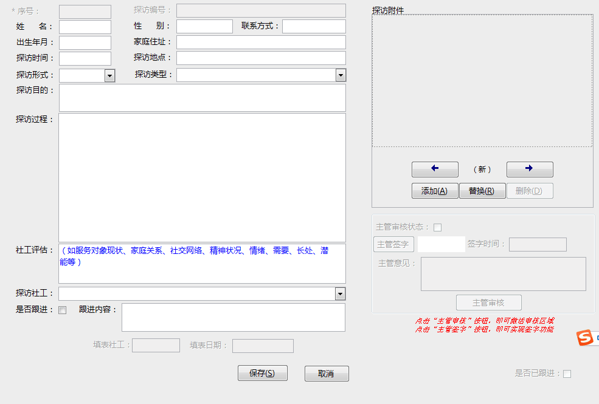
Task: Open the 探访类型 dropdown
Action: pos(341,75)
